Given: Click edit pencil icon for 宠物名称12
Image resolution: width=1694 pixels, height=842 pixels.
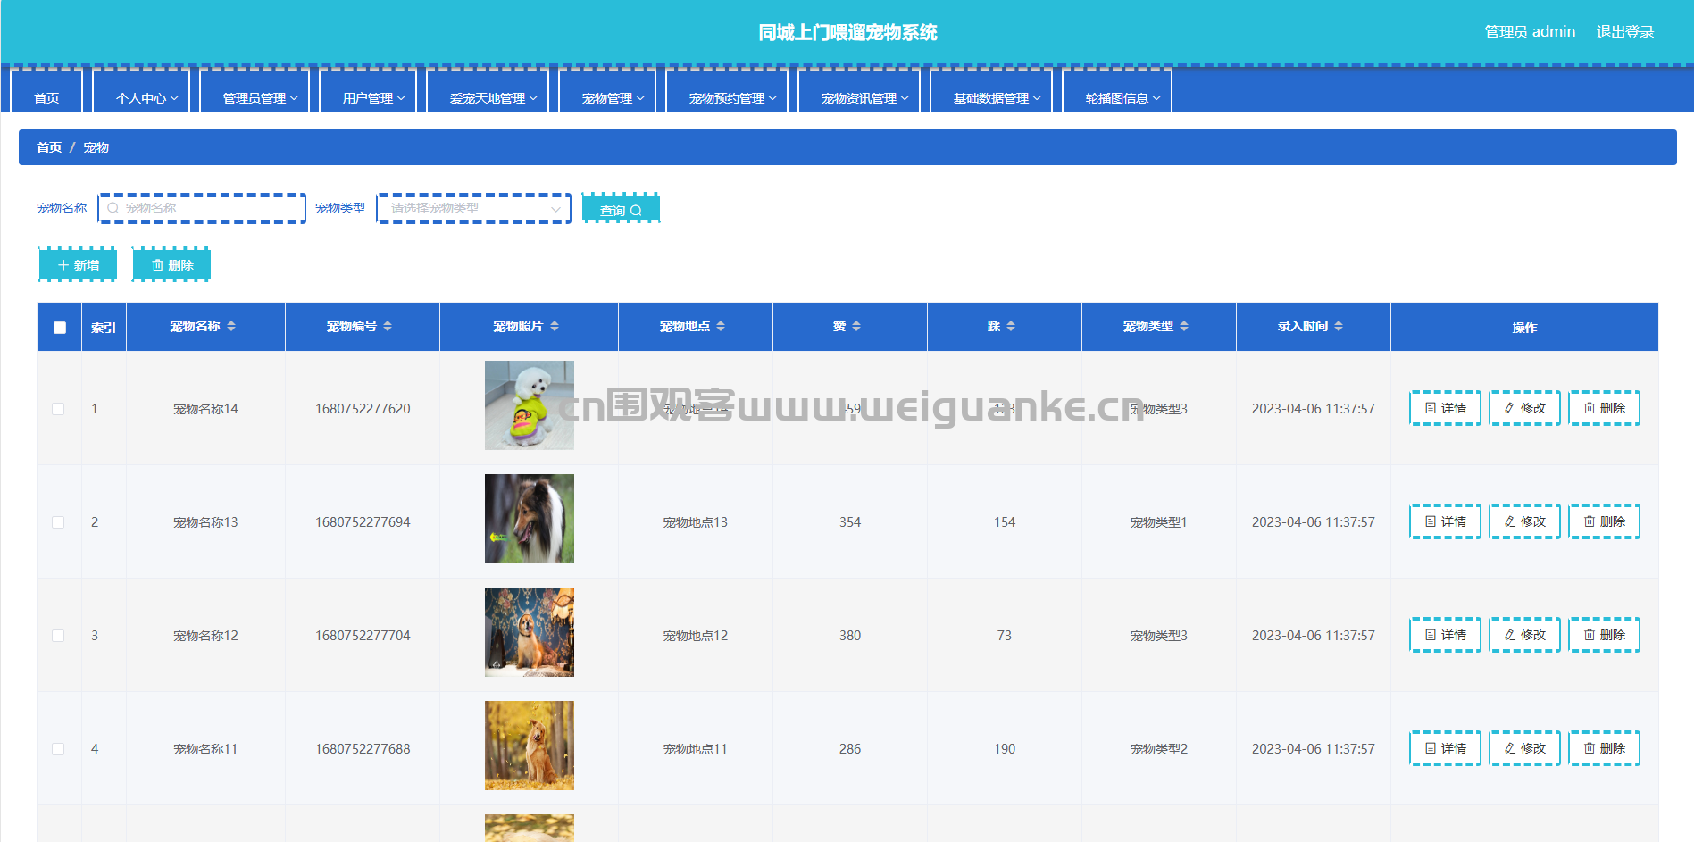Looking at the screenshot, I should (1510, 635).
